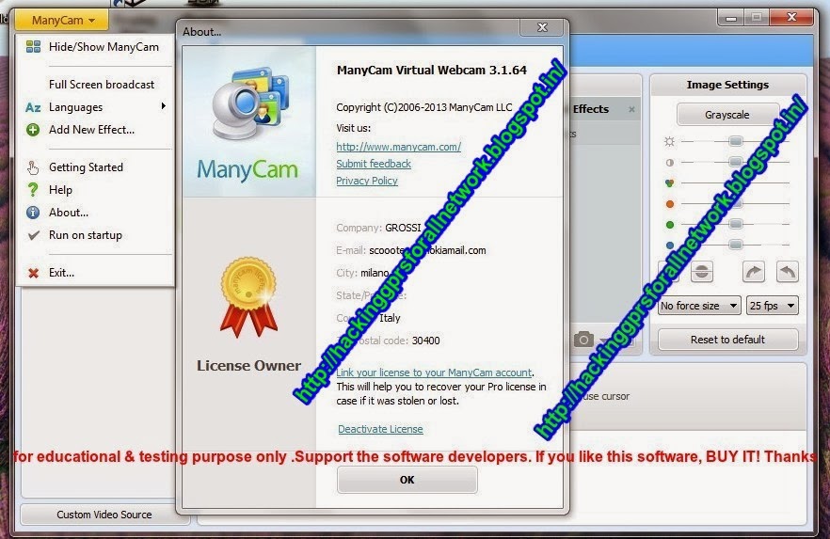This screenshot has height=539, width=830.
Task: Adjust the green channel slider handle
Action: (x=735, y=224)
